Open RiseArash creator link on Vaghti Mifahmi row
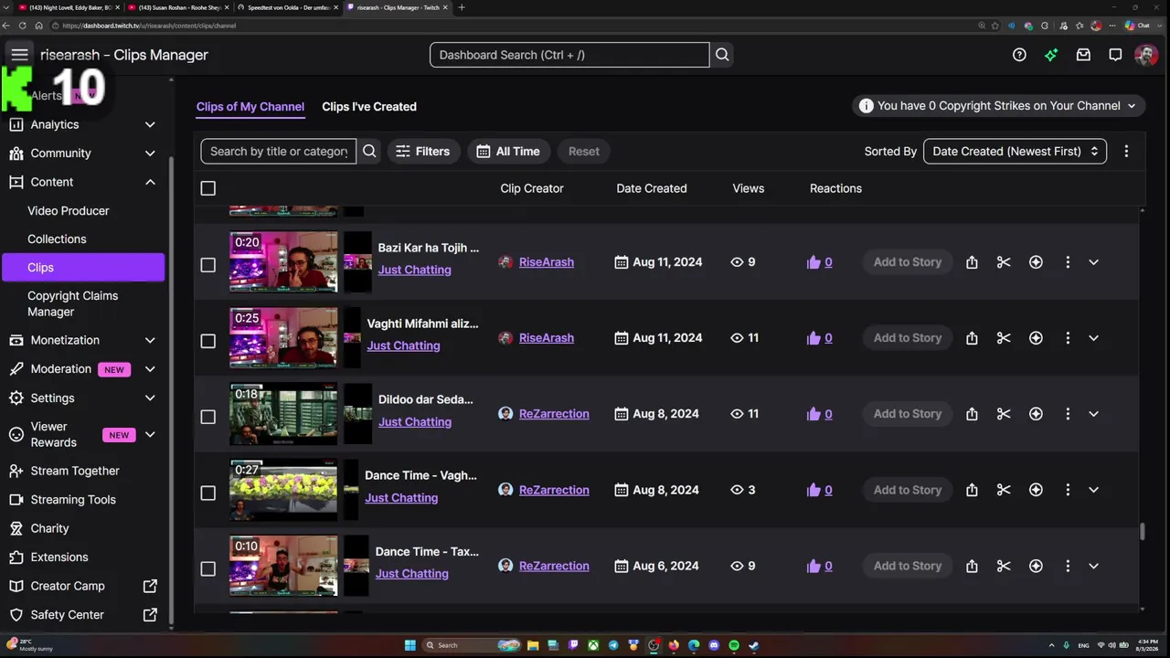Viewport: 1170px width, 658px height. pos(547,338)
